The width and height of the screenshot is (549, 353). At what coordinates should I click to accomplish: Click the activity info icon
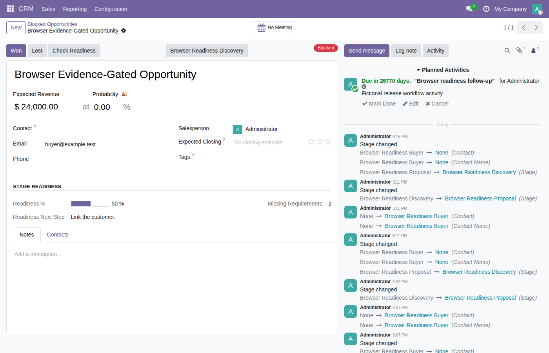364,87
